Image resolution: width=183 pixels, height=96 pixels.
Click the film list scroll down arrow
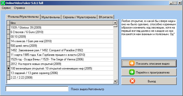(115, 81)
